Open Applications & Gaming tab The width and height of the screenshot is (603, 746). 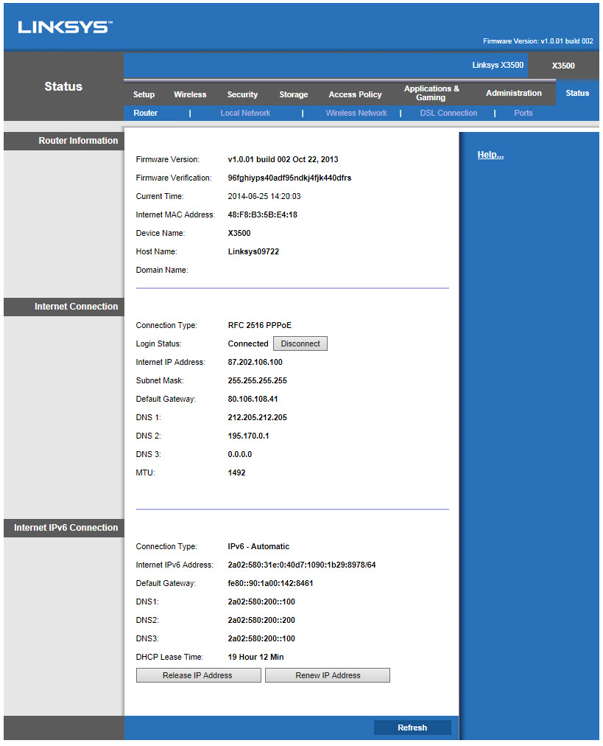431,93
